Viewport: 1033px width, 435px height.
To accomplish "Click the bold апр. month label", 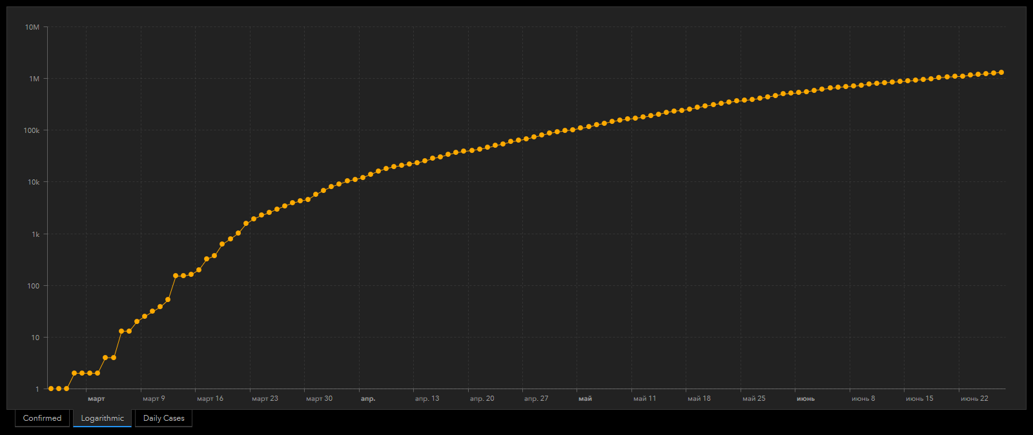I will pyautogui.click(x=368, y=399).
